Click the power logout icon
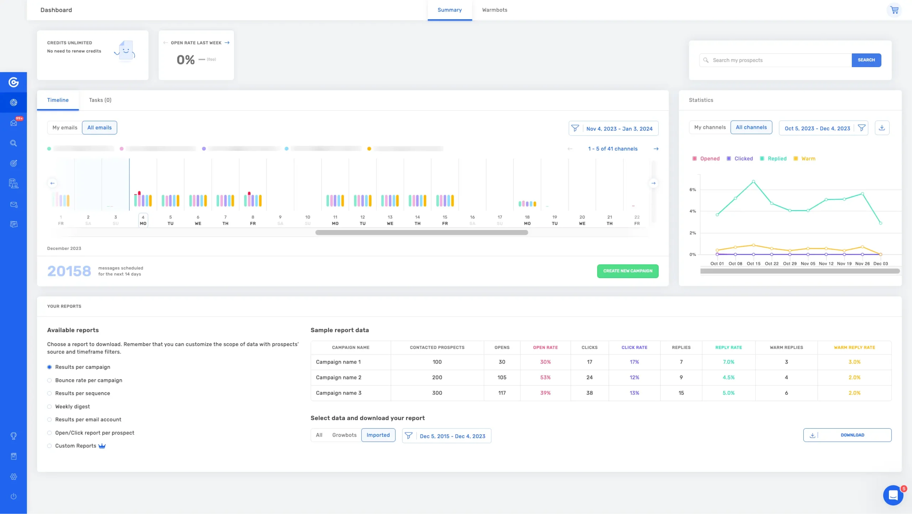Screen dimensions: 912x514 (x=14, y=496)
